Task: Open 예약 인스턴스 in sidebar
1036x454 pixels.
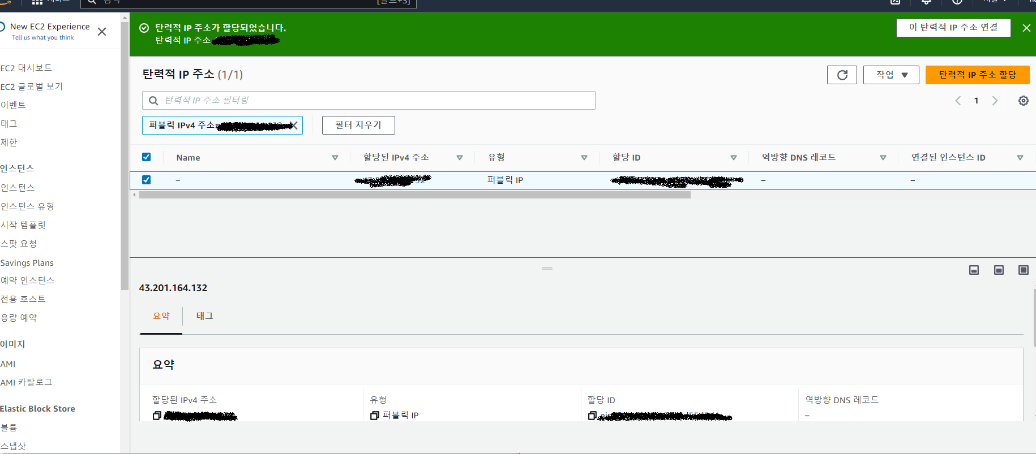Action: click(27, 280)
